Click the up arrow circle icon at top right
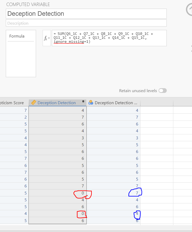This screenshot has height=232, width=192. [189, 10]
